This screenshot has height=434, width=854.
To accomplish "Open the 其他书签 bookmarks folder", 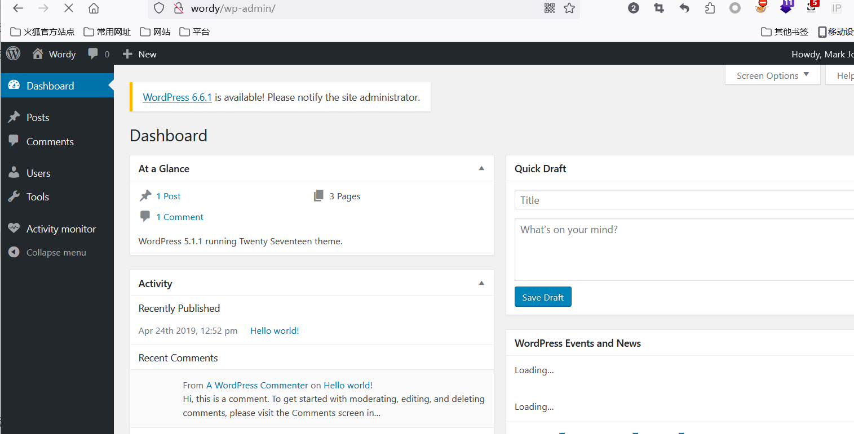I will 785,32.
